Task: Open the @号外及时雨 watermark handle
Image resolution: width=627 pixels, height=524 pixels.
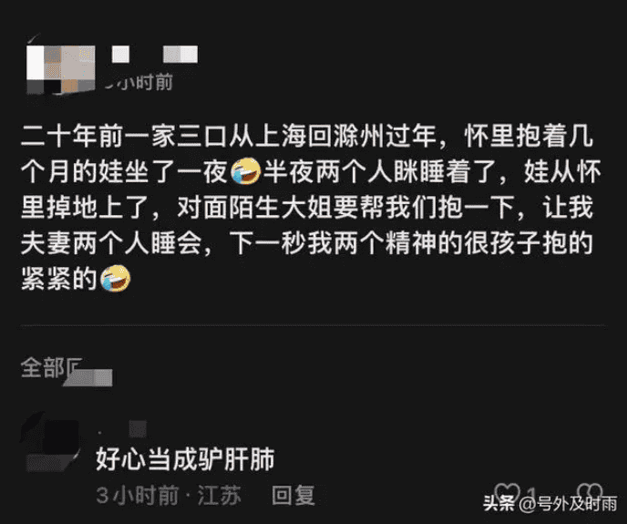Action: coord(568,504)
